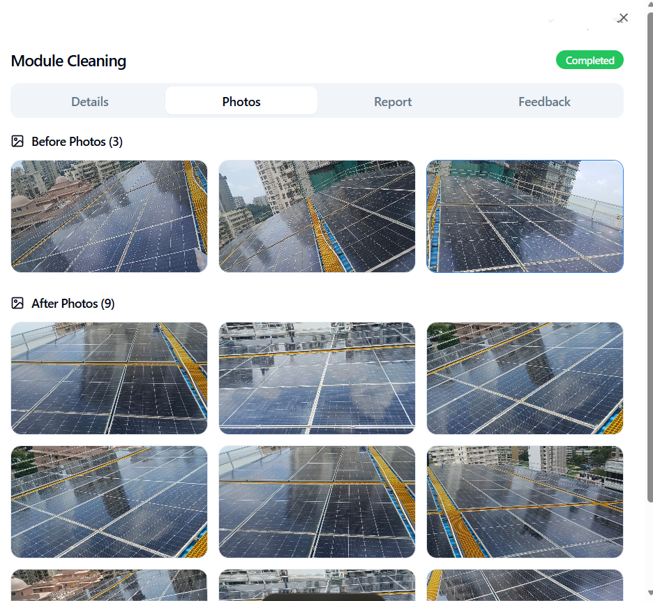Click the Completed status badge
The width and height of the screenshot is (653, 601).
[x=590, y=60]
